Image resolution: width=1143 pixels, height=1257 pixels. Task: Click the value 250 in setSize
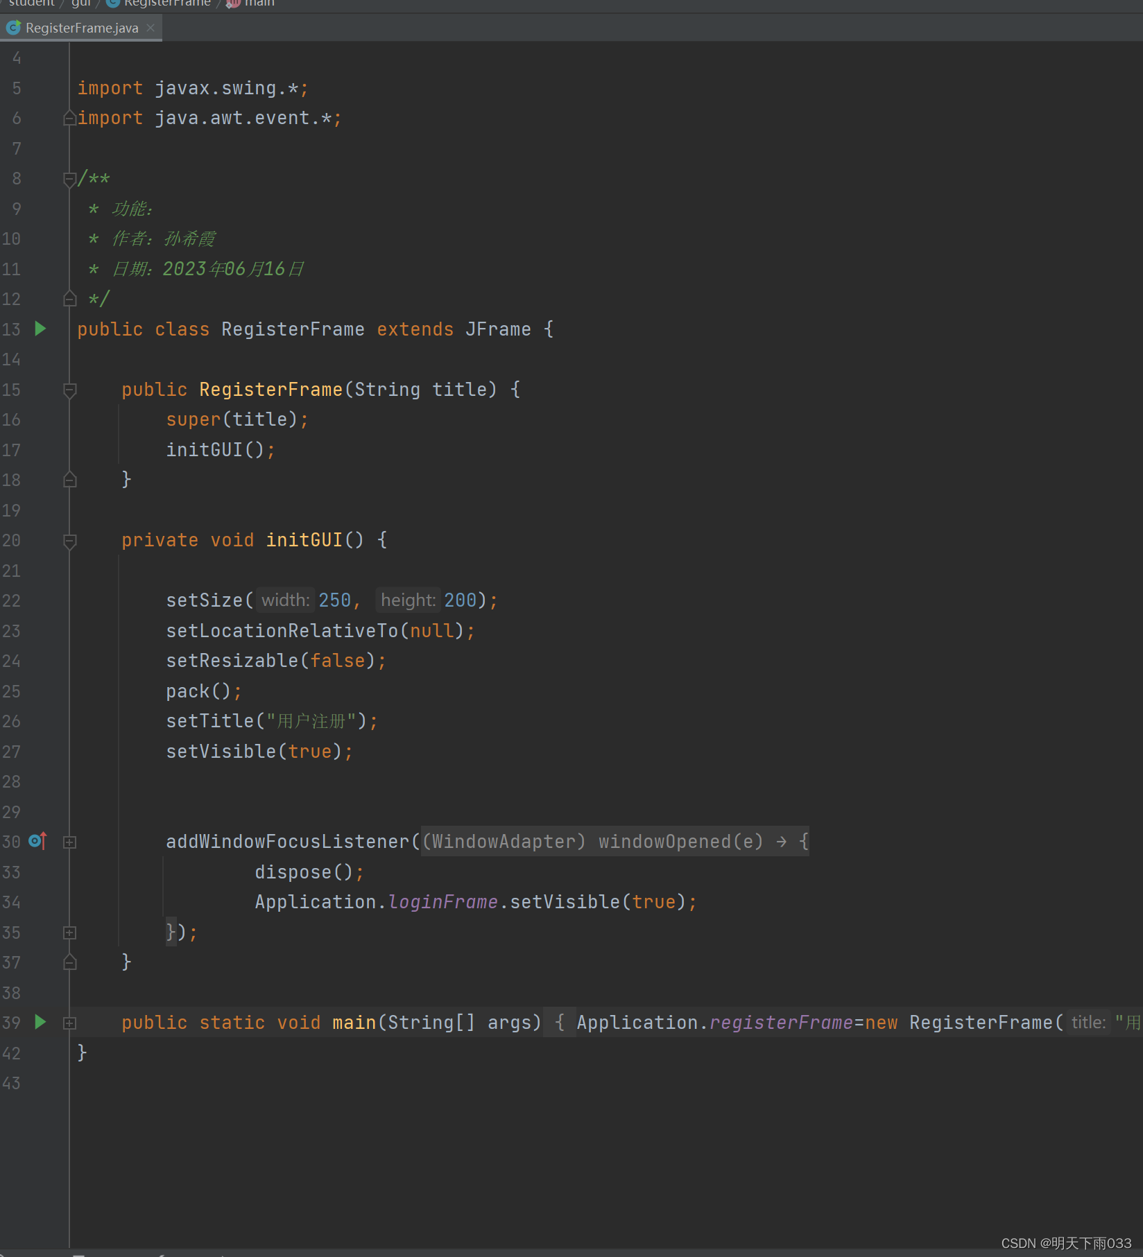point(334,600)
